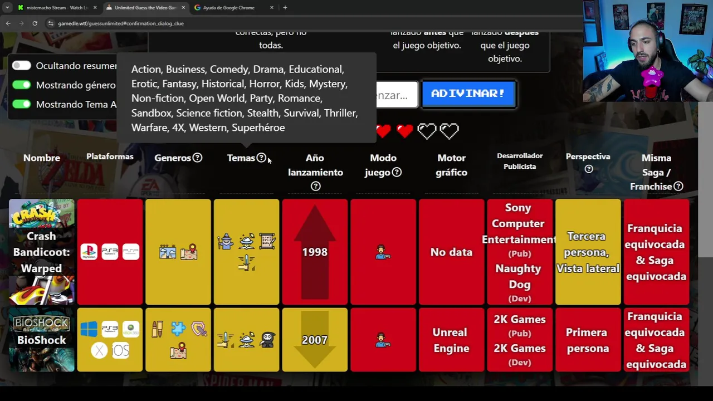Click the Primera persona cell
The width and height of the screenshot is (713, 401).
pyautogui.click(x=588, y=340)
